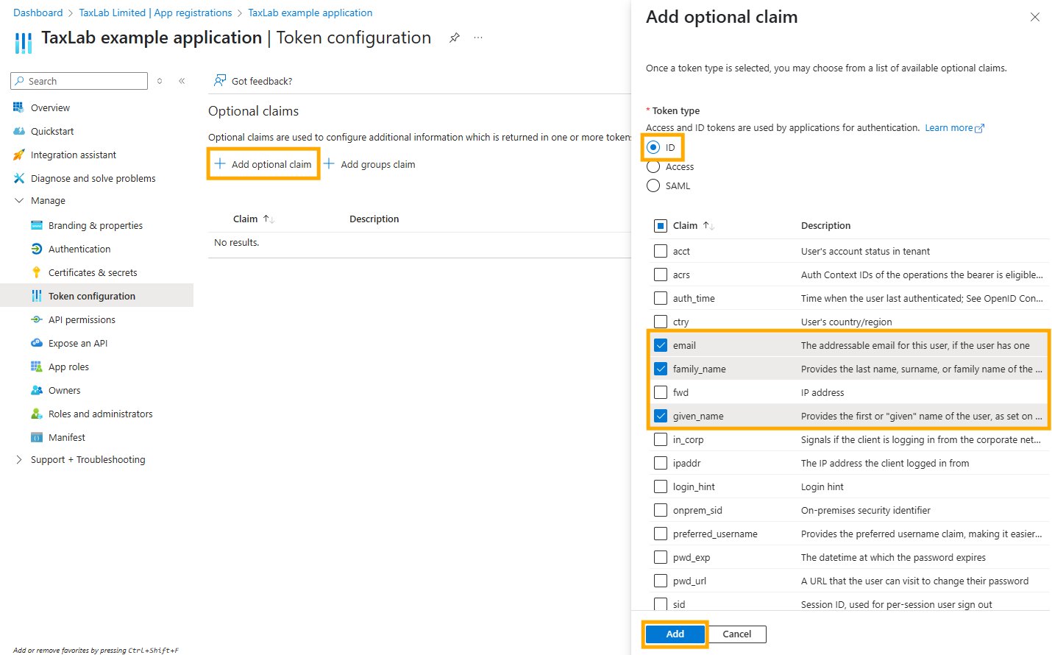The width and height of the screenshot is (1052, 655).
Task: Check the ctry claim checkbox
Action: coord(661,322)
